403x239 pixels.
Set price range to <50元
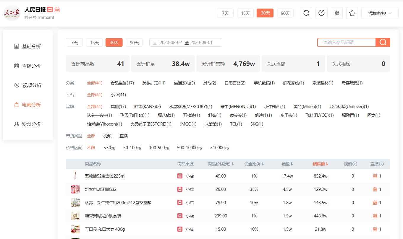[109, 148]
